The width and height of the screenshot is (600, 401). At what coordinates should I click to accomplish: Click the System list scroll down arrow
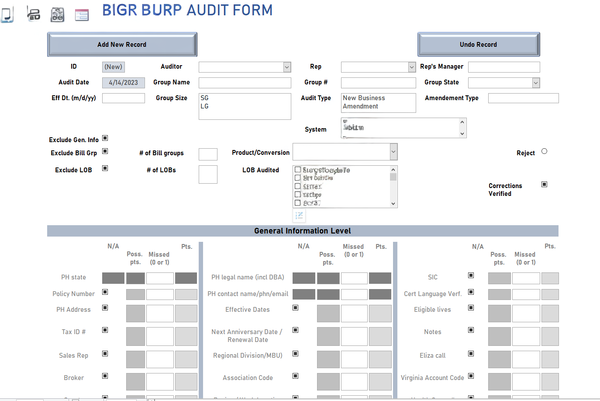(462, 134)
